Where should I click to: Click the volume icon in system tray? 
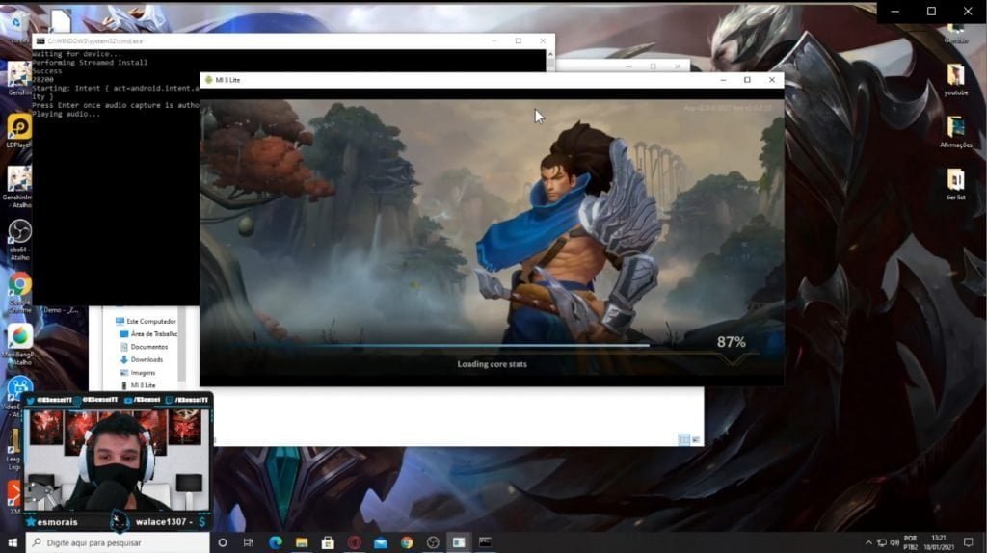coord(894,542)
